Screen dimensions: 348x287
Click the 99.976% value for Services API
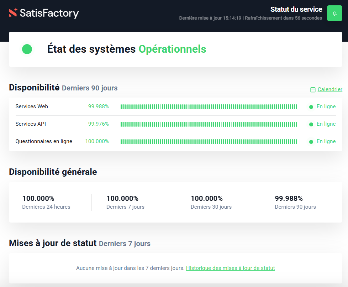pos(99,124)
